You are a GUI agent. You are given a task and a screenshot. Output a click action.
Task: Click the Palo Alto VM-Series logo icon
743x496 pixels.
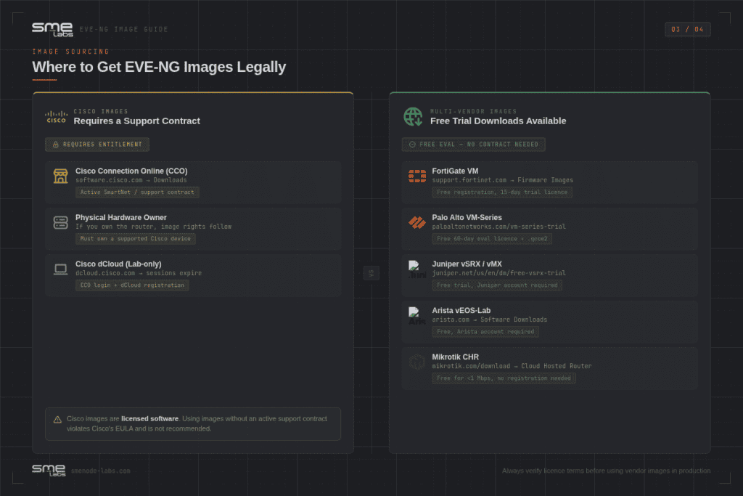tap(417, 222)
